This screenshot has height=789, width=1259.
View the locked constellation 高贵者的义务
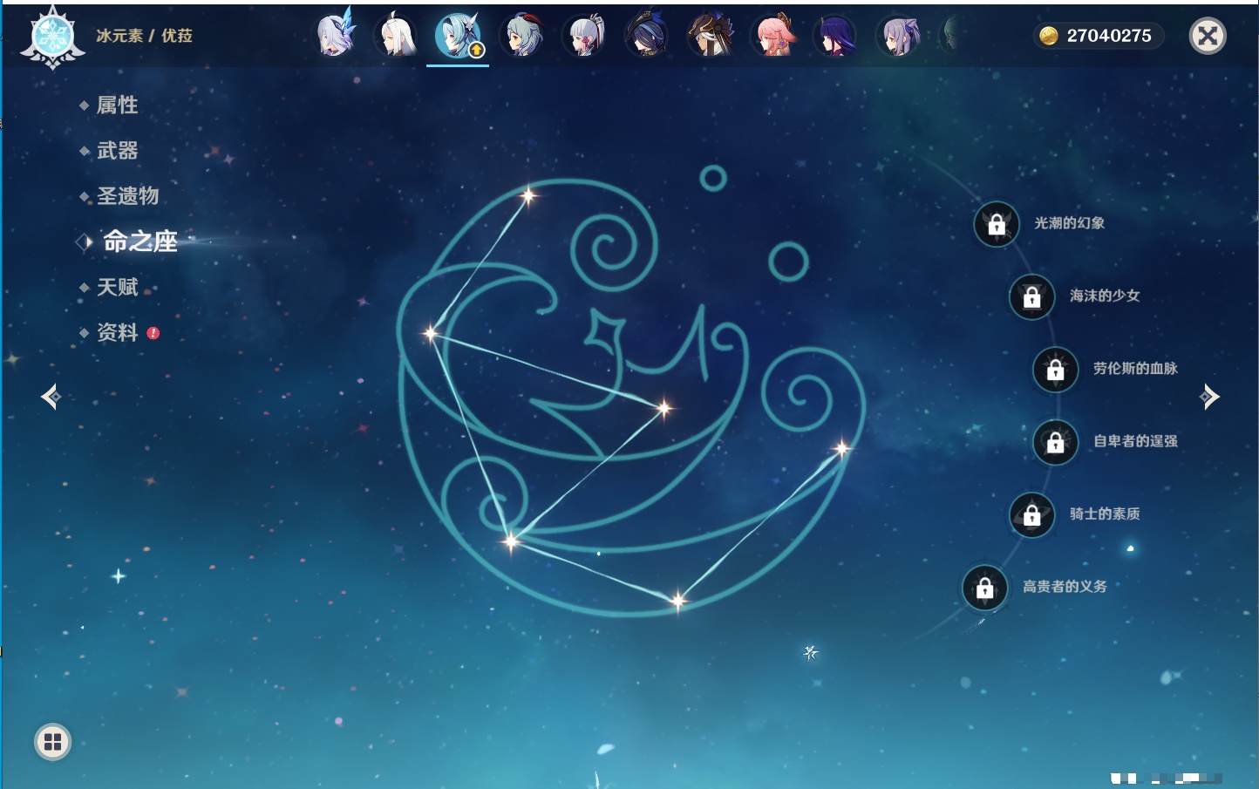[x=985, y=588]
